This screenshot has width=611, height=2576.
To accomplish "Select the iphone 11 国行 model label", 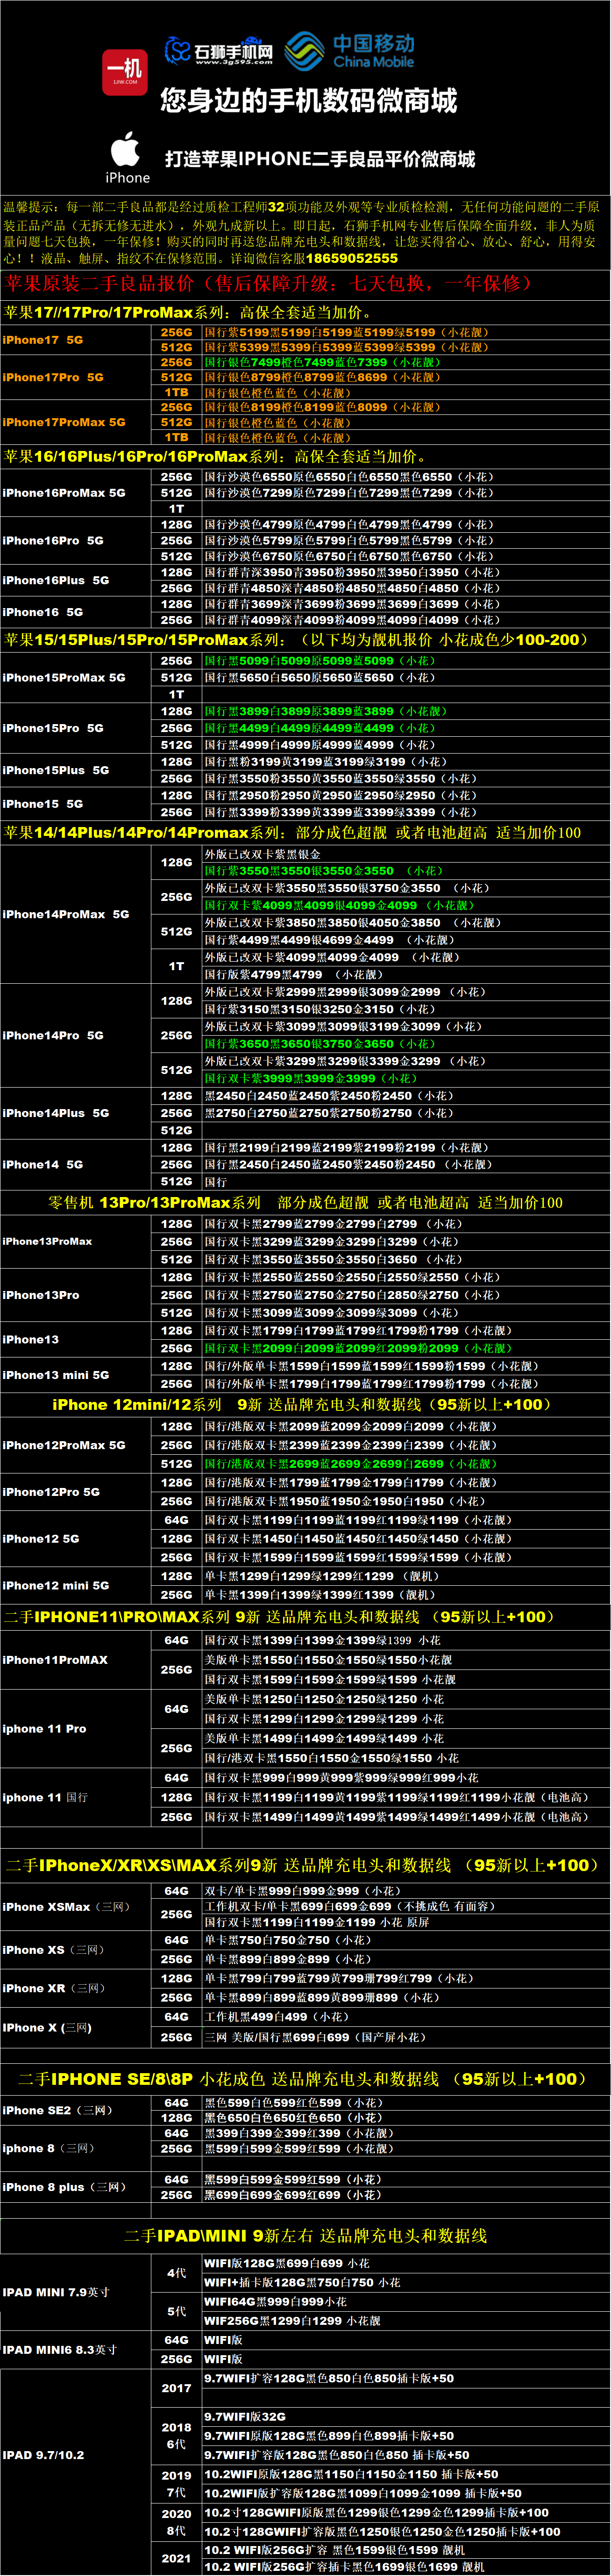I will [x=45, y=1798].
